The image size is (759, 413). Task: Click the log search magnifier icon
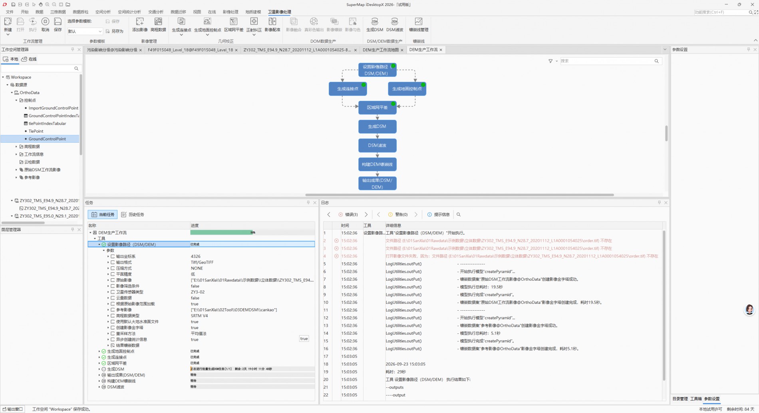click(x=459, y=215)
